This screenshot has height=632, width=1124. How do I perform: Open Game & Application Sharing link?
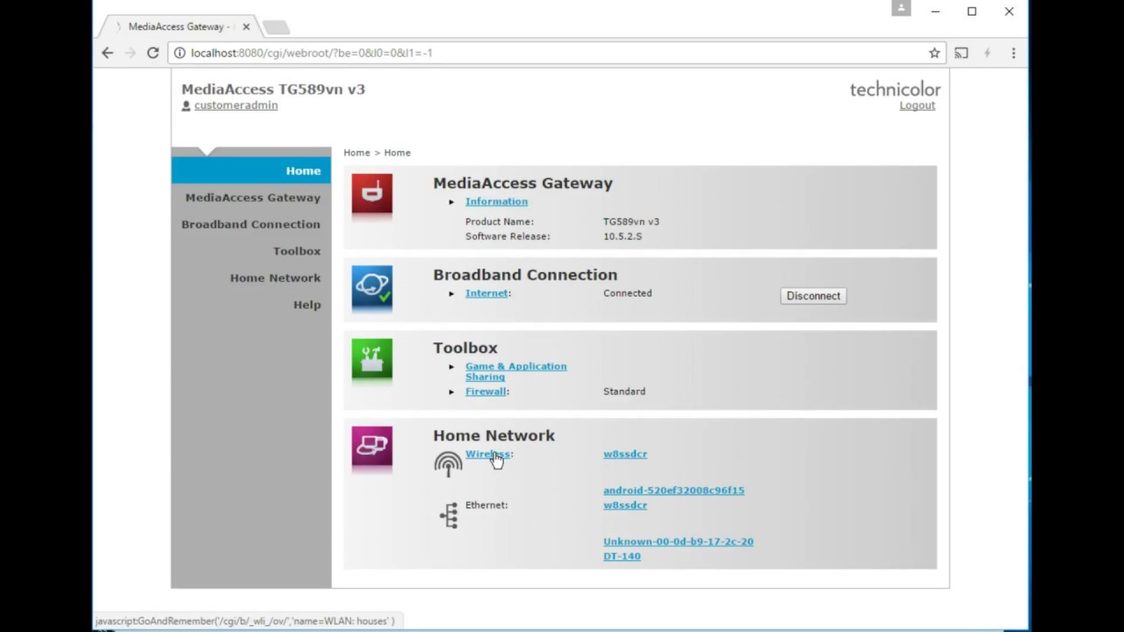point(515,371)
